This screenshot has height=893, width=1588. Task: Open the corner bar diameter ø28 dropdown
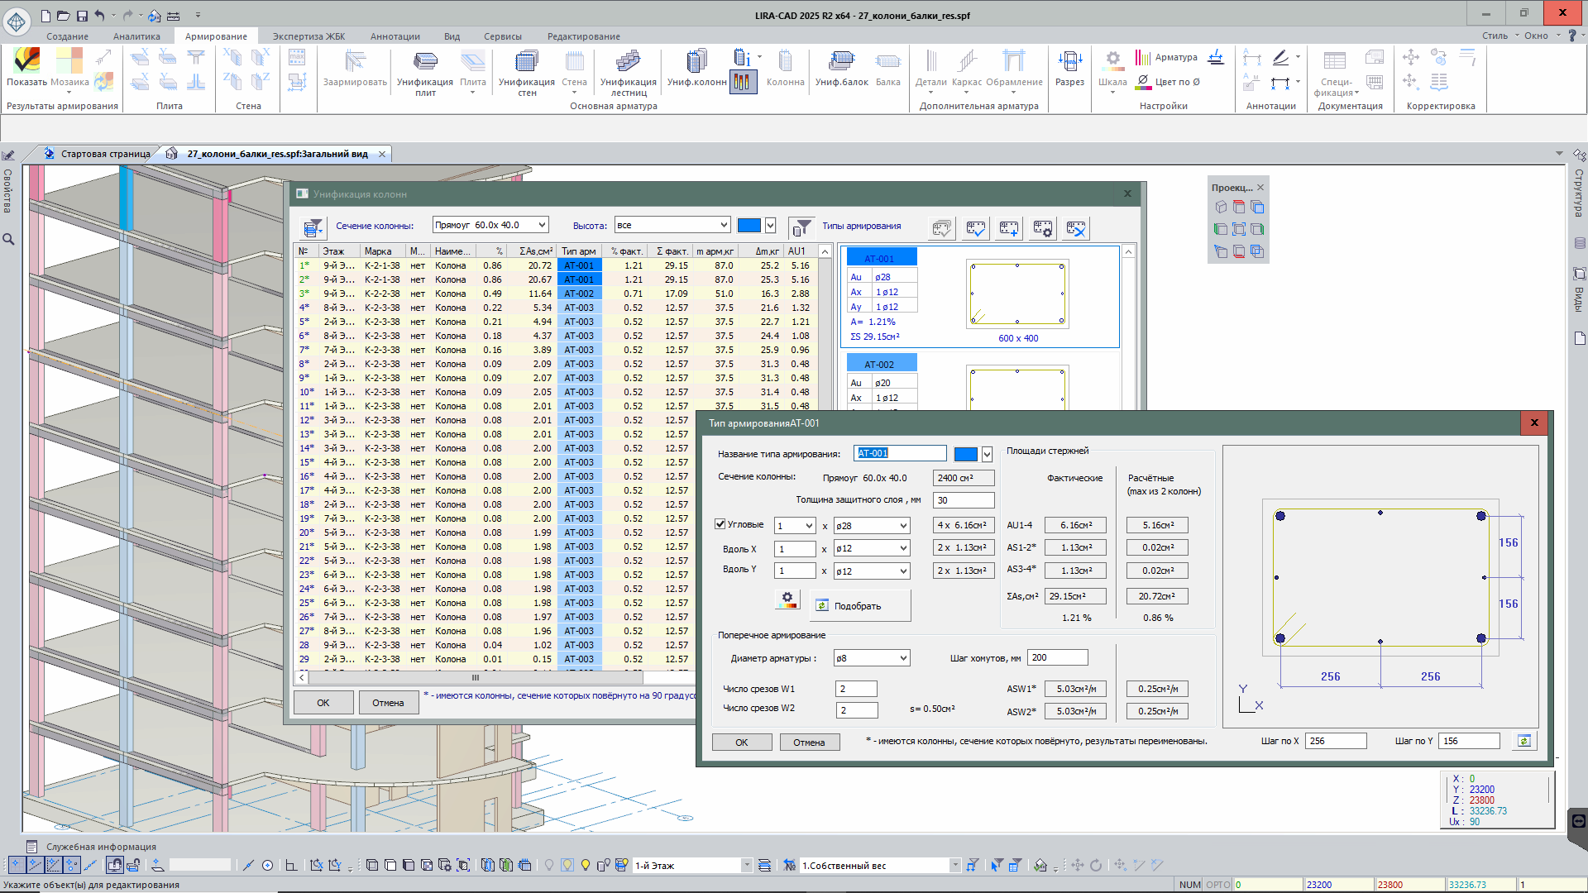[902, 526]
